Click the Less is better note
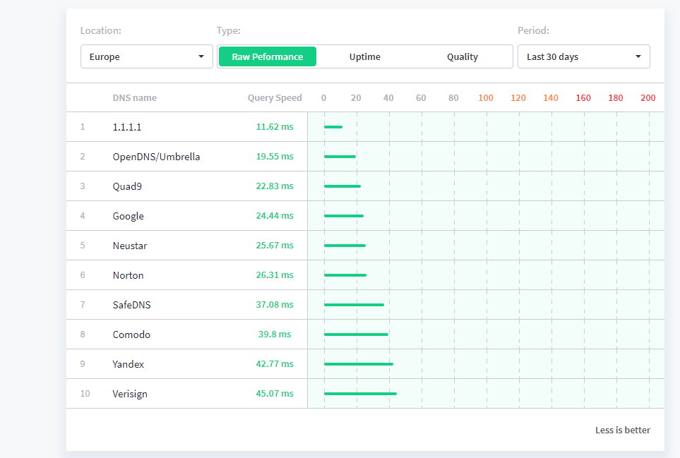 623,430
